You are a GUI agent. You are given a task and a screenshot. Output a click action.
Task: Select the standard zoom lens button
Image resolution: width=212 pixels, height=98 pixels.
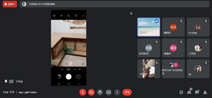pyautogui.click(x=70, y=64)
